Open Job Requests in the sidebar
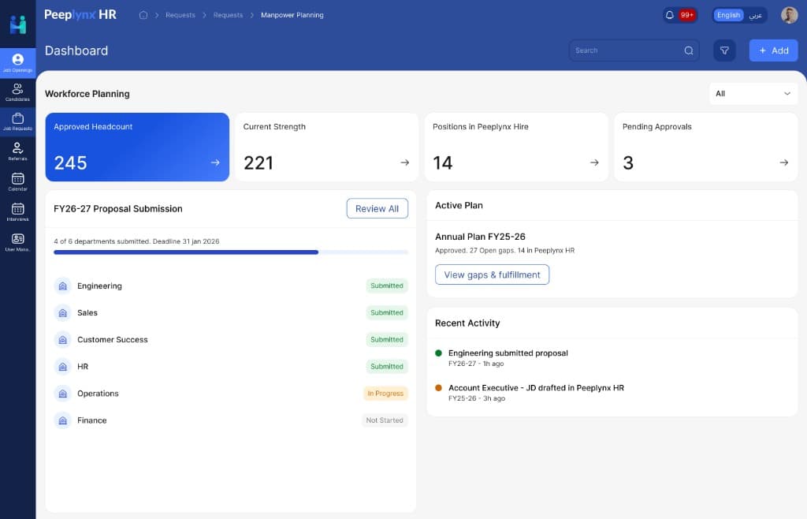 click(x=17, y=121)
